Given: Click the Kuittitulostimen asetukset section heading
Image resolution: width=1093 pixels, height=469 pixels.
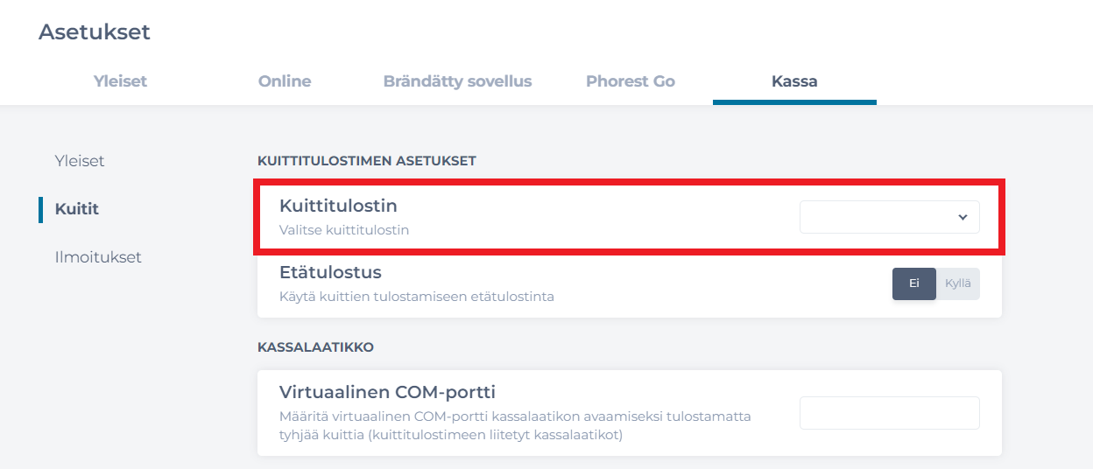Looking at the screenshot, I should [x=366, y=161].
